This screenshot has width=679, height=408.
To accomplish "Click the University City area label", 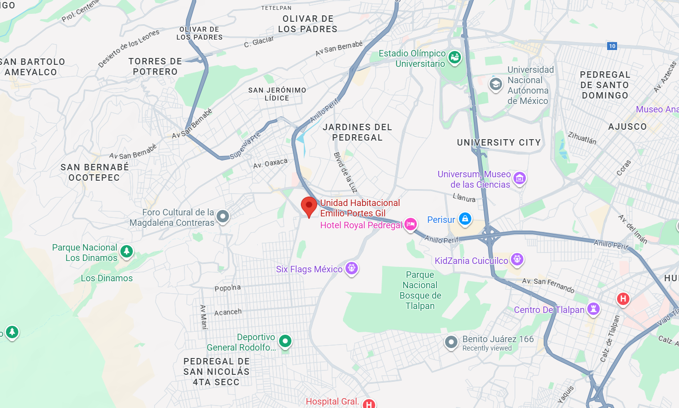I will click(499, 143).
